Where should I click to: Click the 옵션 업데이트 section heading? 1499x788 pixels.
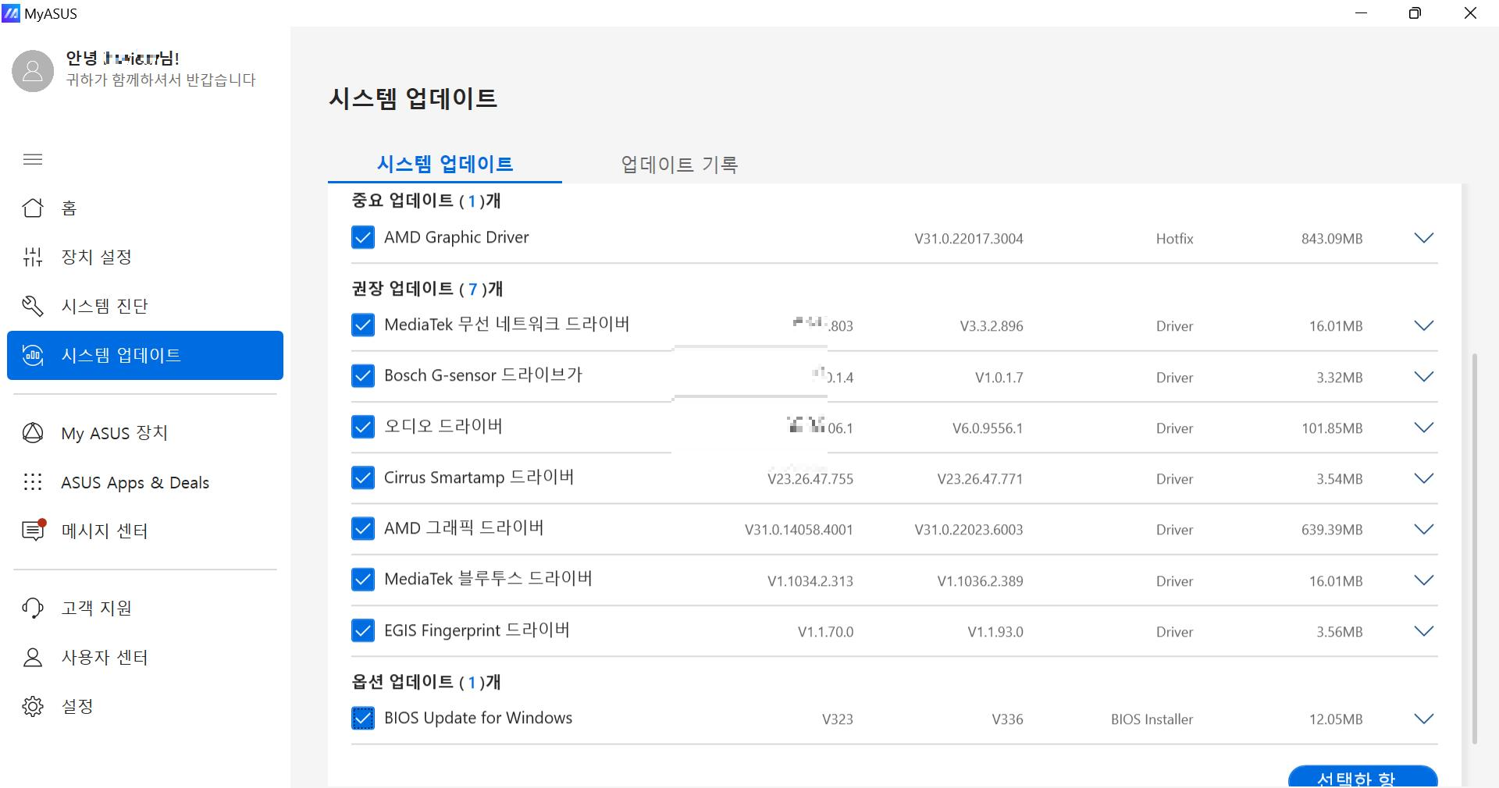pos(426,682)
